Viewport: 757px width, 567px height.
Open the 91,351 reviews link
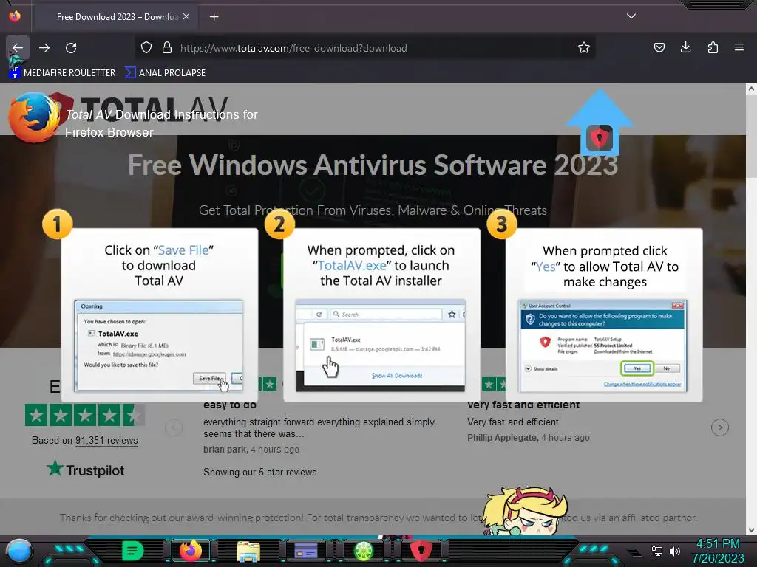coord(106,441)
